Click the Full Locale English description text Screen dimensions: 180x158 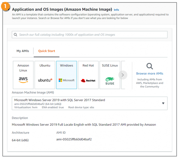84,125
